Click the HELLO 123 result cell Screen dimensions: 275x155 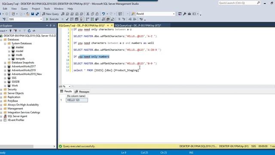pyautogui.click(x=77, y=100)
